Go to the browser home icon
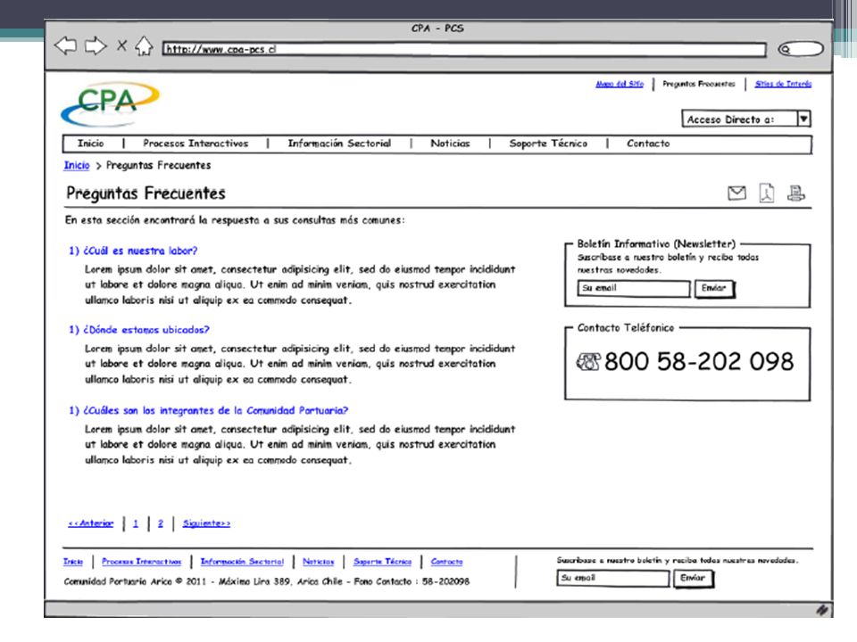857x642 pixels. coord(144,46)
